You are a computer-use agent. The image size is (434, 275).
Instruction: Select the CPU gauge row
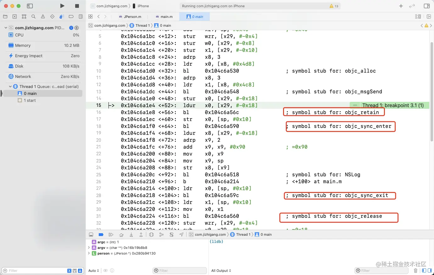44,35
